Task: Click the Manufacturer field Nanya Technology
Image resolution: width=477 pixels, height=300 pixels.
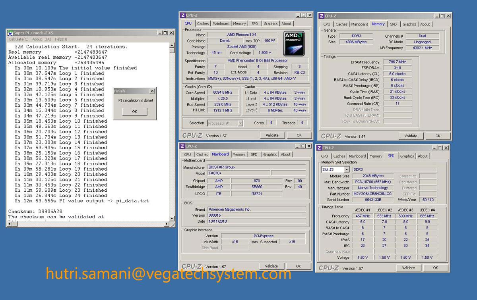Action: pos(372,188)
